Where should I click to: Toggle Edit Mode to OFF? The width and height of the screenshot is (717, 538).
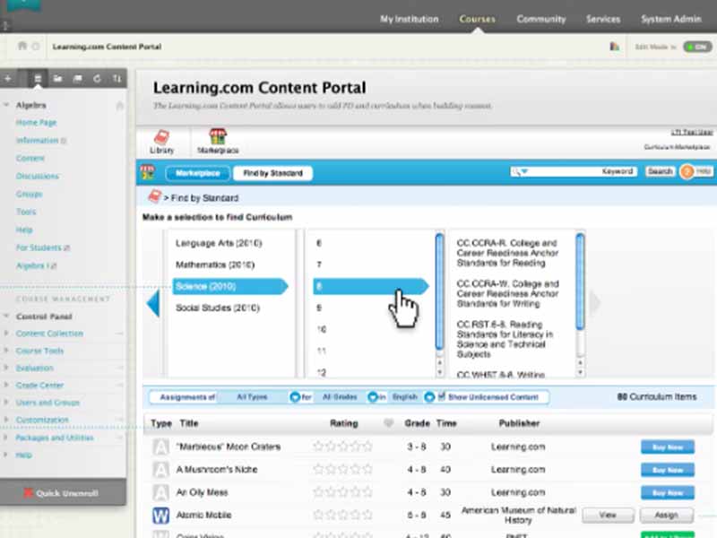695,46
